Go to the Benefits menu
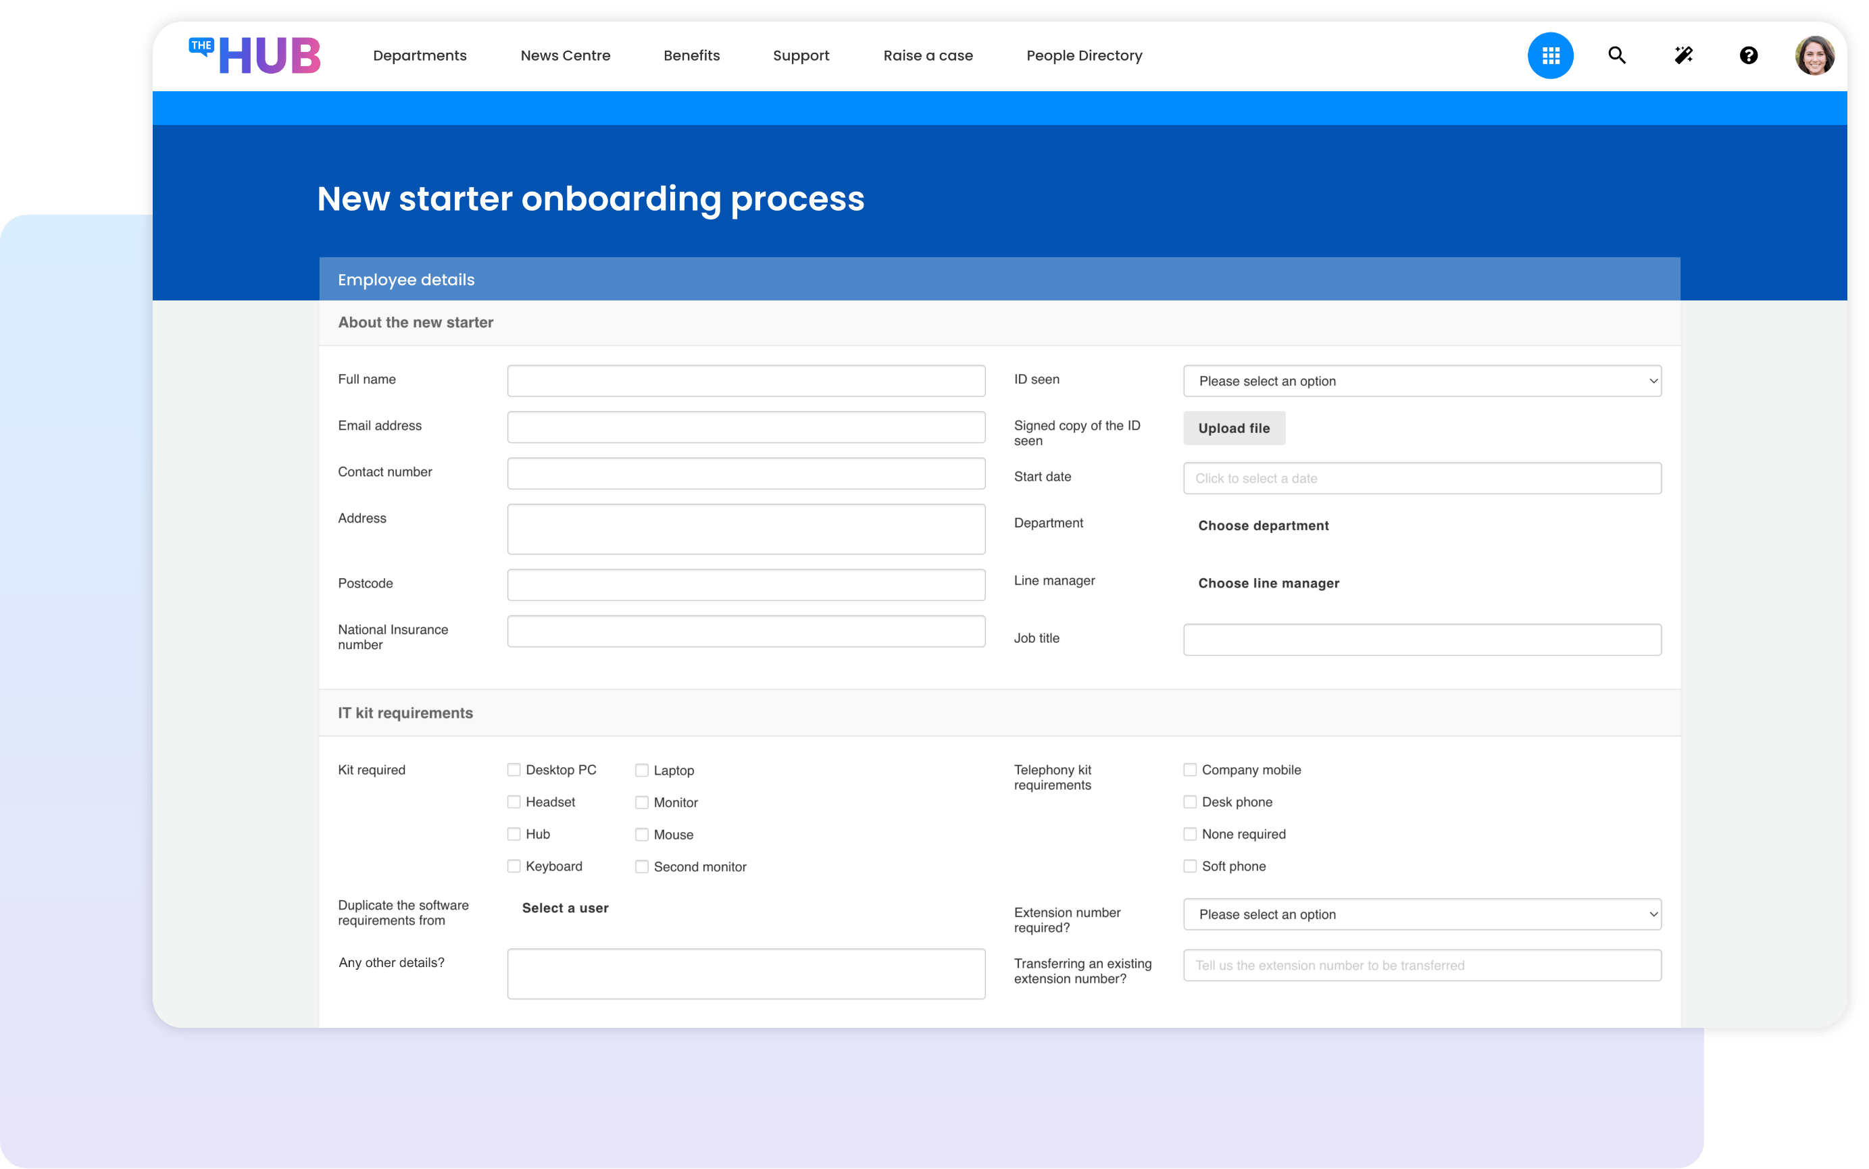Screen dimensions: 1869x1169 pos(692,55)
